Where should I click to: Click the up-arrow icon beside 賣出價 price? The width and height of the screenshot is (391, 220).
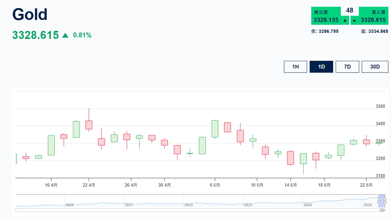345,20
